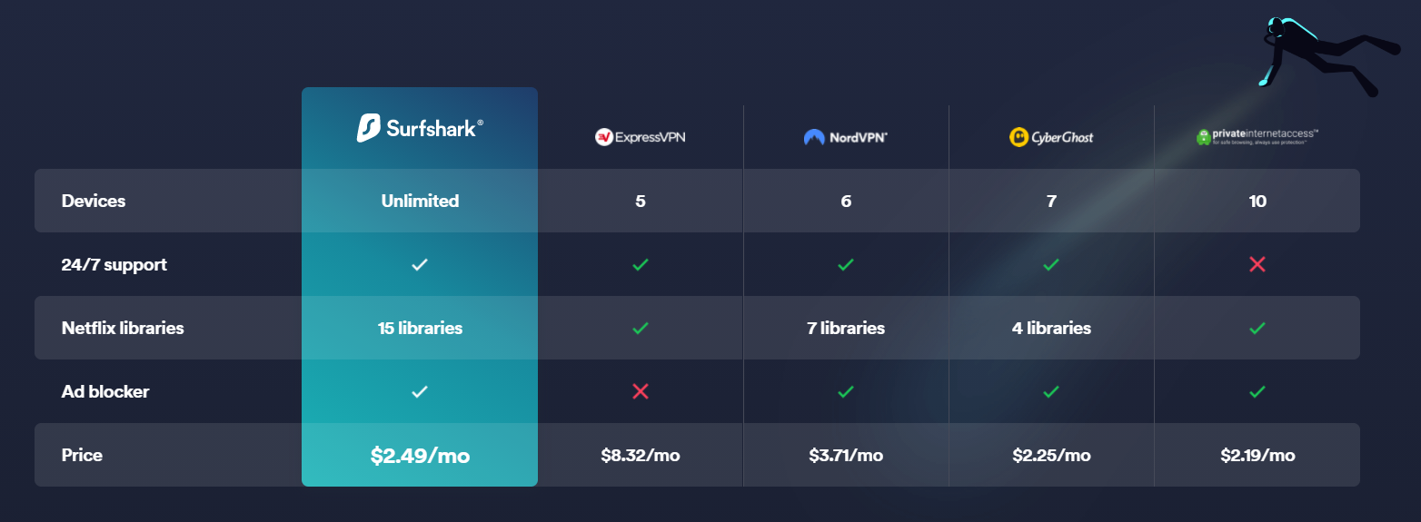Click CyberGhost's 4 libraries cell
This screenshot has height=522, width=1421.
pos(1051,328)
